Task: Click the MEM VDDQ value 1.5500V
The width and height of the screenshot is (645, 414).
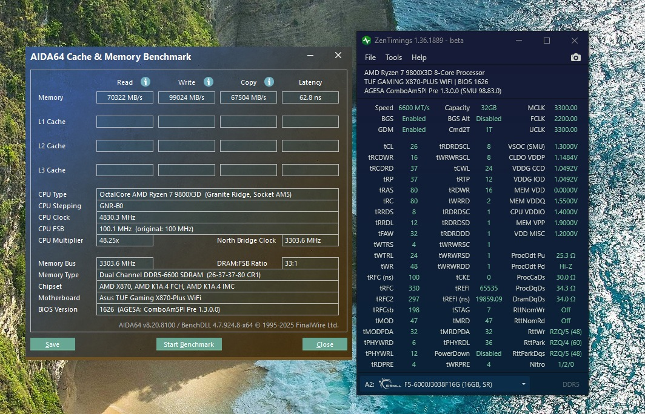Action: [566, 201]
